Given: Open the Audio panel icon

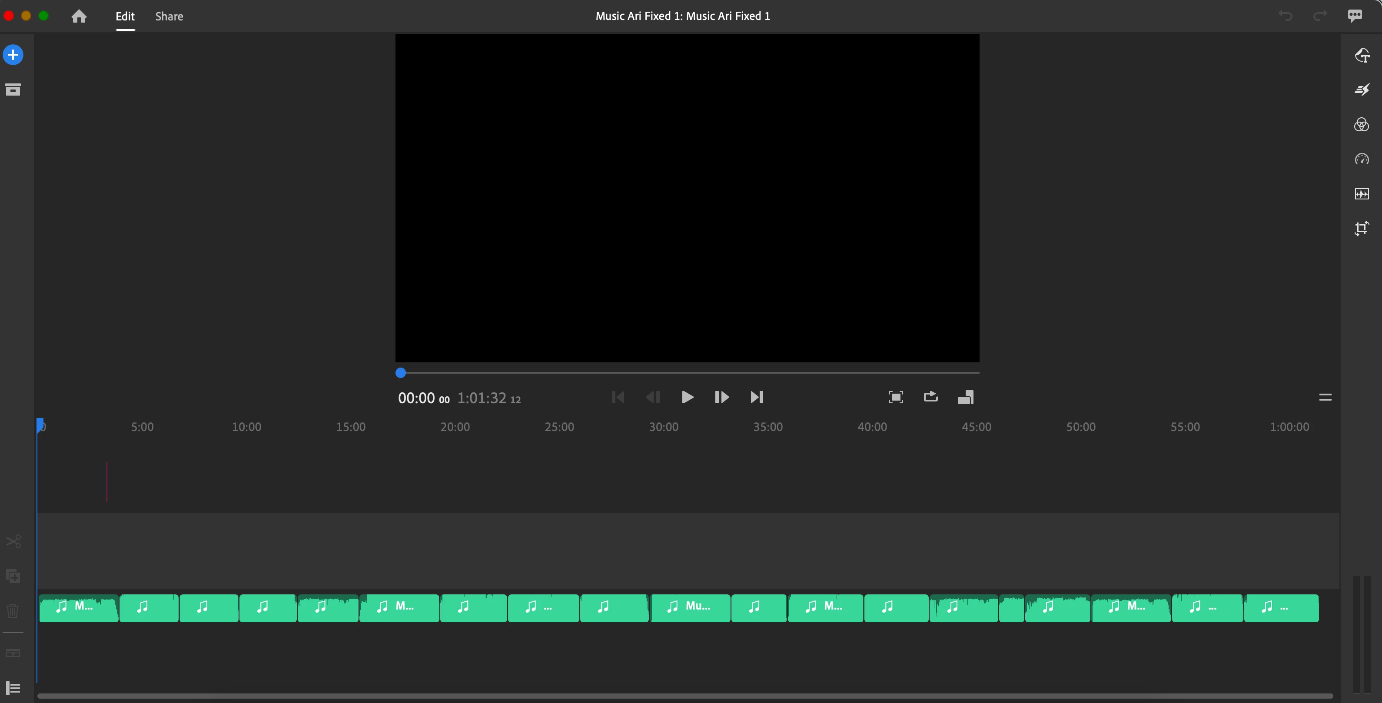Looking at the screenshot, I should tap(1362, 194).
